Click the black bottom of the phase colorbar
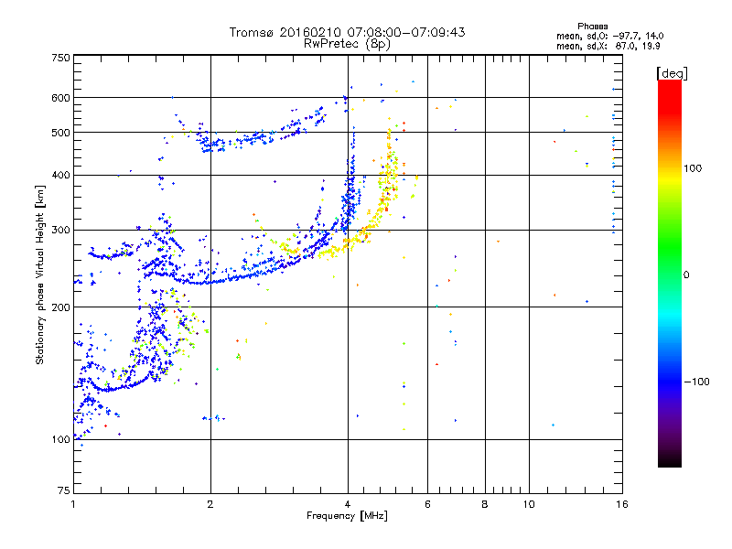732x549 pixels. tap(670, 460)
